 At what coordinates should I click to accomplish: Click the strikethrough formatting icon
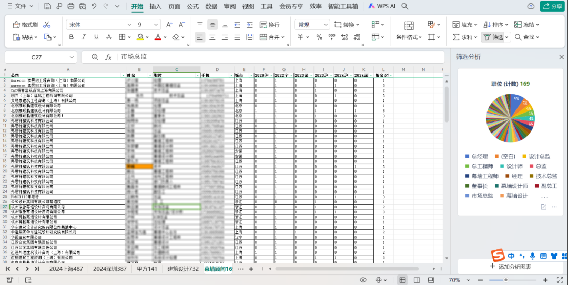108,37
